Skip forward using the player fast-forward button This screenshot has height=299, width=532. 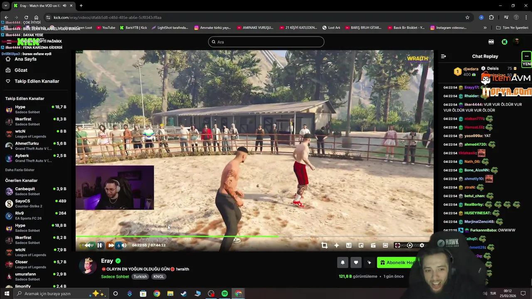point(111,245)
